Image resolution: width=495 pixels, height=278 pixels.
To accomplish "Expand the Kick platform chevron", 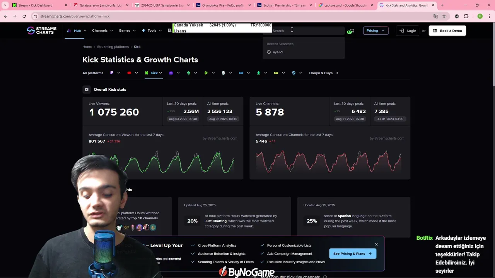I will pyautogui.click(x=160, y=73).
